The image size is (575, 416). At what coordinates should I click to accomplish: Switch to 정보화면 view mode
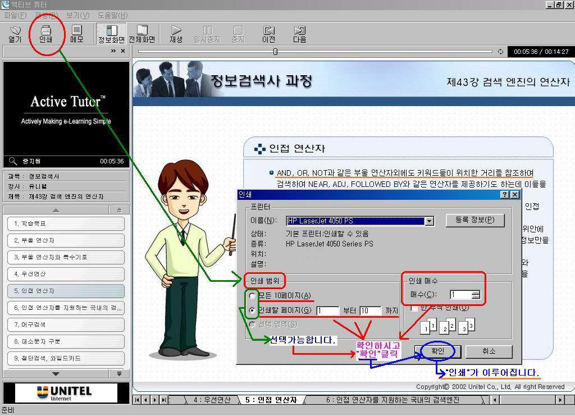[x=111, y=34]
